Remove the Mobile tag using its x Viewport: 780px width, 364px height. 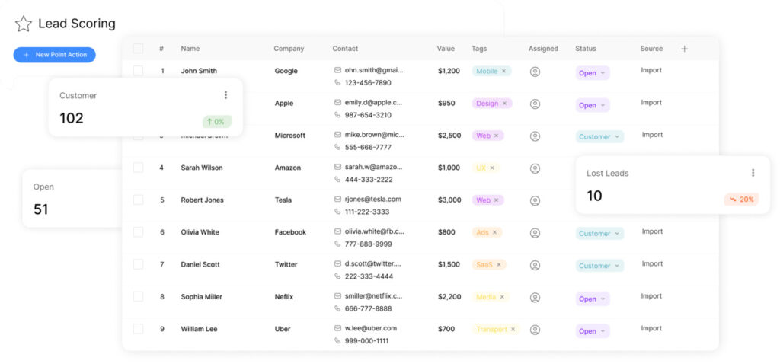(x=504, y=72)
